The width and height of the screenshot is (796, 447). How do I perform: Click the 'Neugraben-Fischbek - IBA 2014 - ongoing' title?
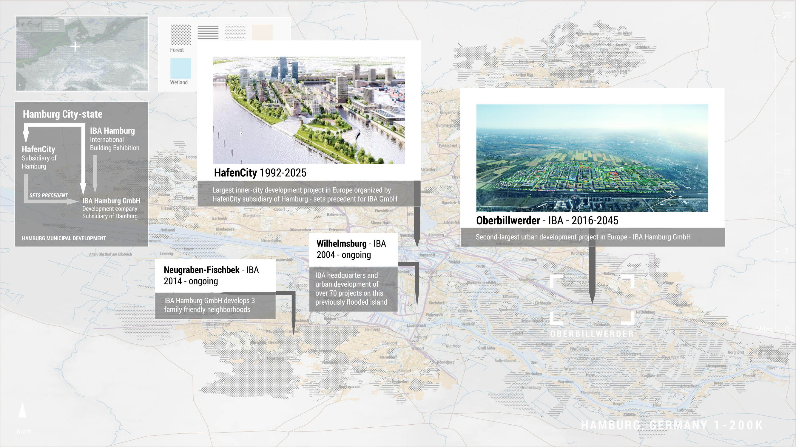(211, 275)
